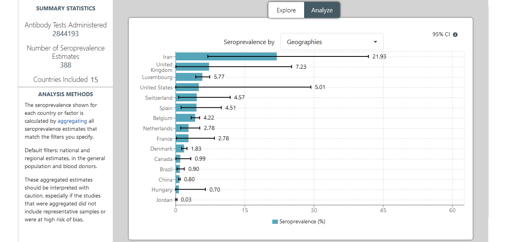Switch to the Explore tab
The width and height of the screenshot is (514, 242).
[x=286, y=10]
